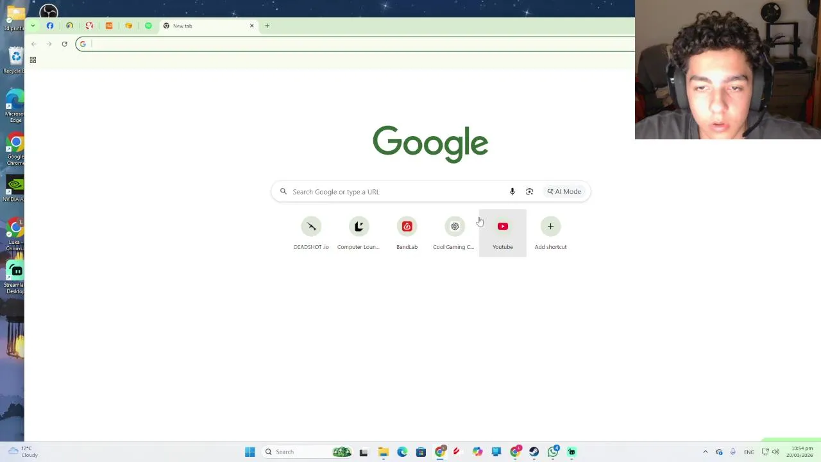Screen dimensions: 821x462
Task: Select the NVIDIA App desktop shortcut
Action: click(x=15, y=189)
